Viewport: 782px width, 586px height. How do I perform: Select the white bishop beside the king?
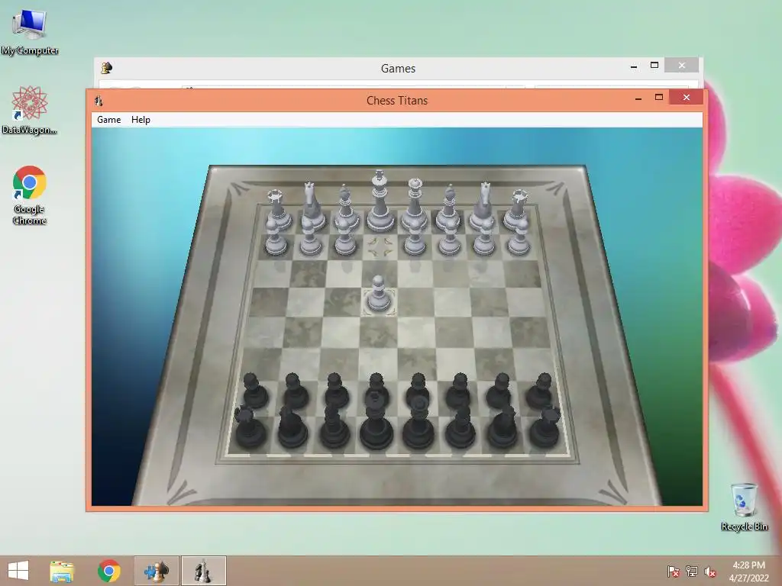click(345, 208)
